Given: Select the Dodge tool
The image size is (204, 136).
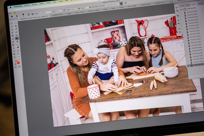Looking at the screenshot, I should [18, 48].
